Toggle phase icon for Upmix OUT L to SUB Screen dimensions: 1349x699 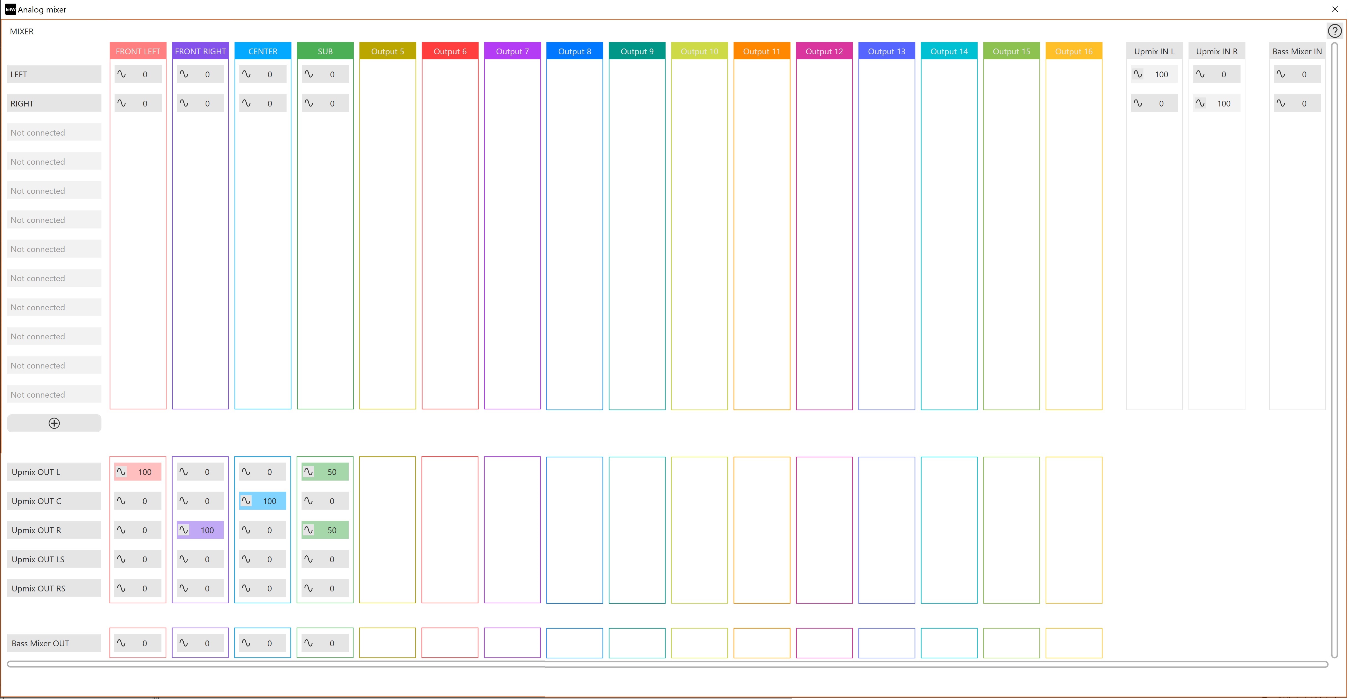(x=308, y=472)
